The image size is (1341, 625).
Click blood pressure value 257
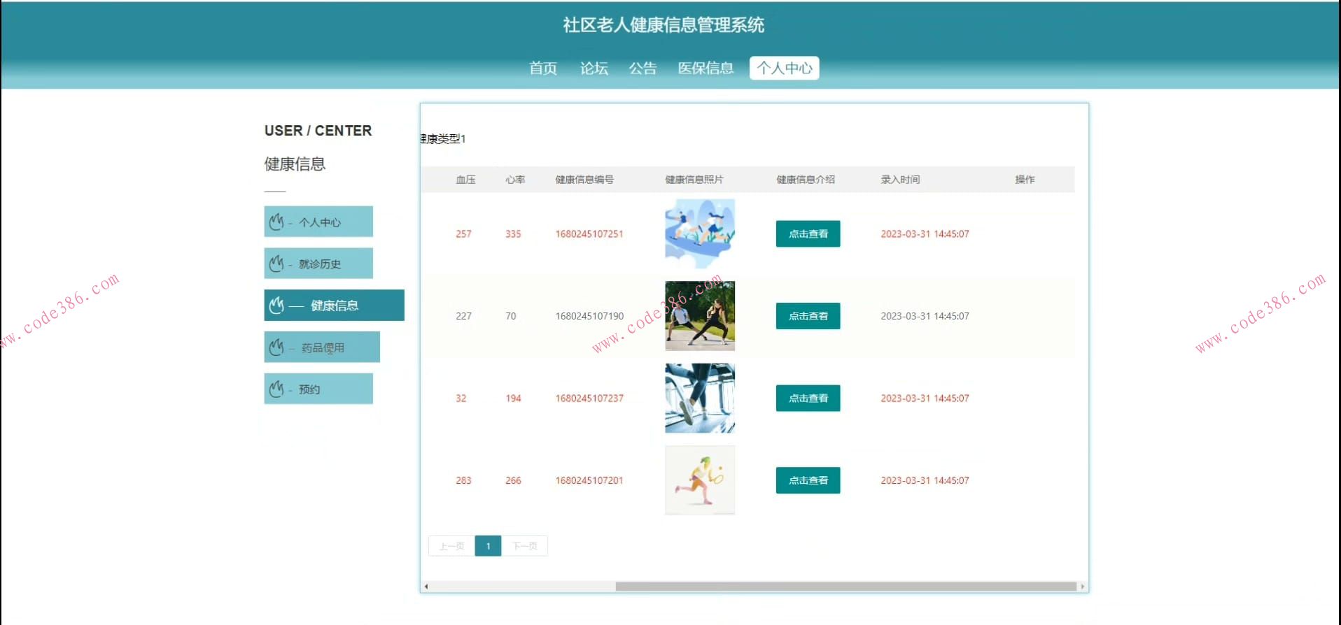pyautogui.click(x=463, y=234)
